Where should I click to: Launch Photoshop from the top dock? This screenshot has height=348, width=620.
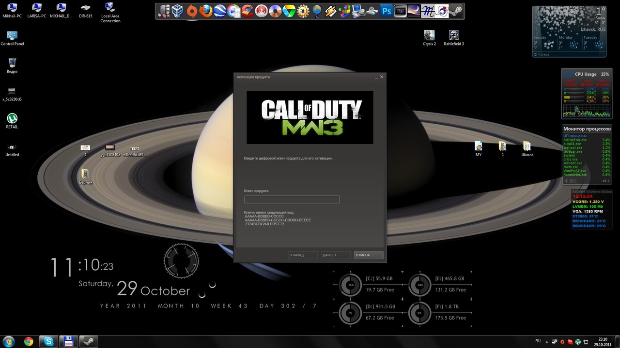coord(387,11)
